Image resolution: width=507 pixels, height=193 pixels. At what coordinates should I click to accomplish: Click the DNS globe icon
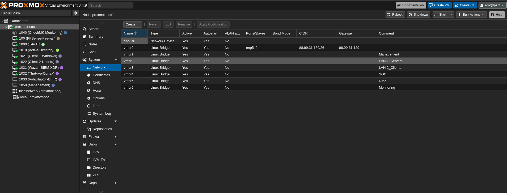[x=89, y=83]
